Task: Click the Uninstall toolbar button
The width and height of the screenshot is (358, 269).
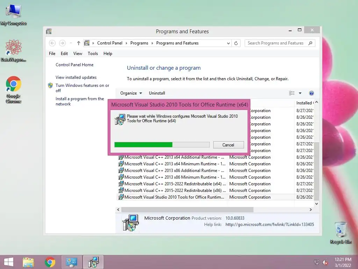Action: (157, 93)
